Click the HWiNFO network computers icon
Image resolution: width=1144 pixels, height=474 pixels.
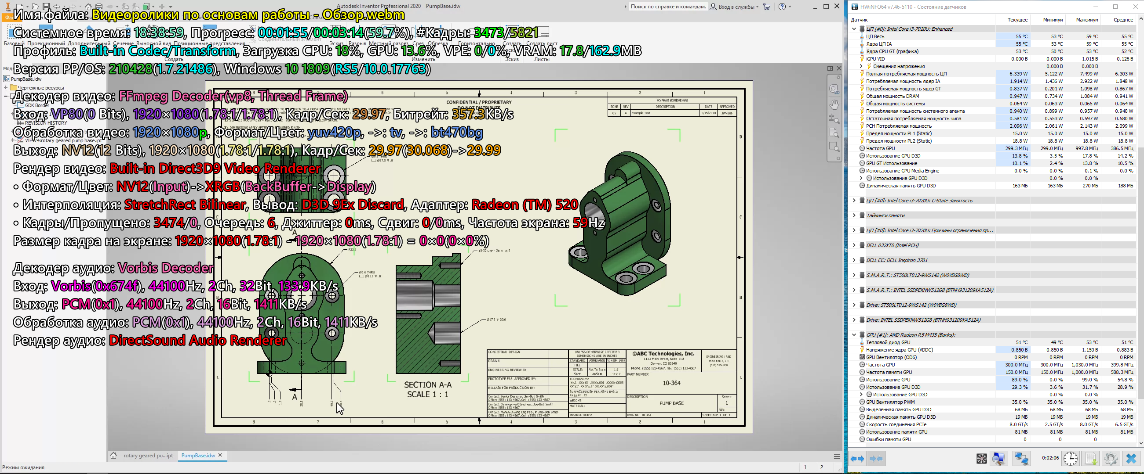pos(1021,459)
